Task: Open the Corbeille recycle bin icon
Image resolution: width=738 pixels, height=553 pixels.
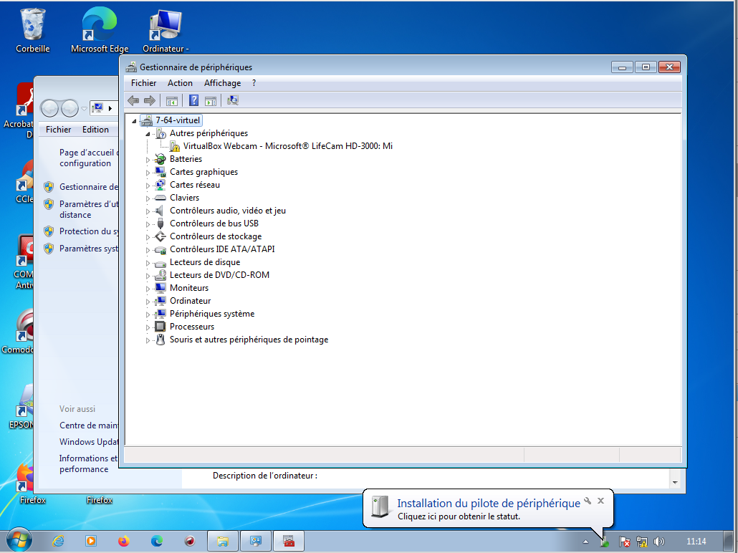Action: tap(33, 30)
